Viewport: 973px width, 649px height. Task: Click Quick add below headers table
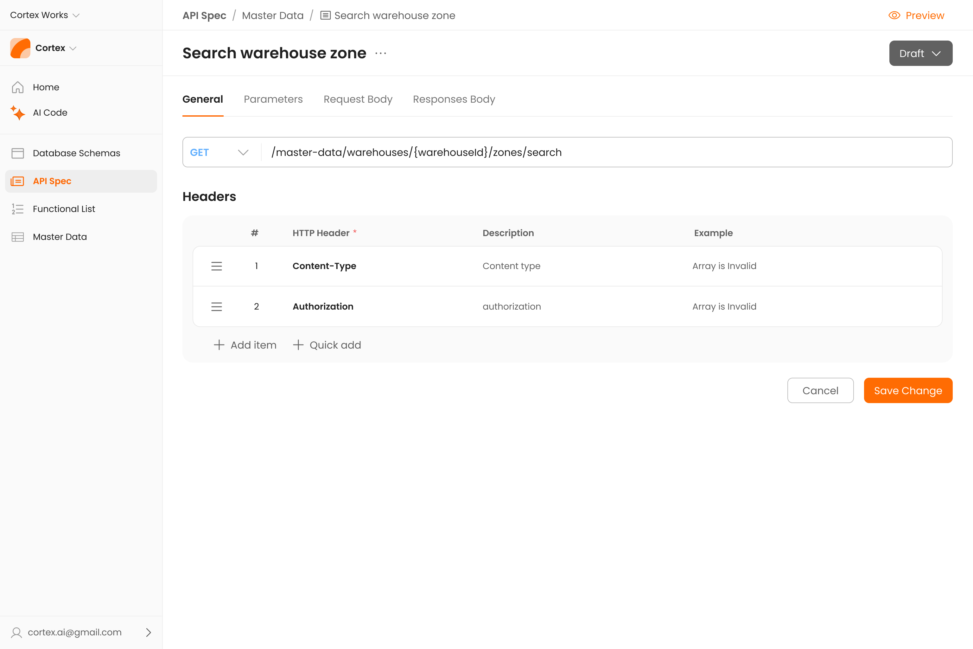327,345
